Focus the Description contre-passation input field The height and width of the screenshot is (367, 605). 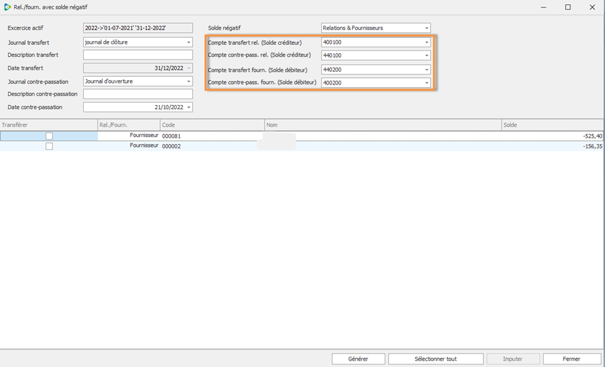click(x=138, y=94)
